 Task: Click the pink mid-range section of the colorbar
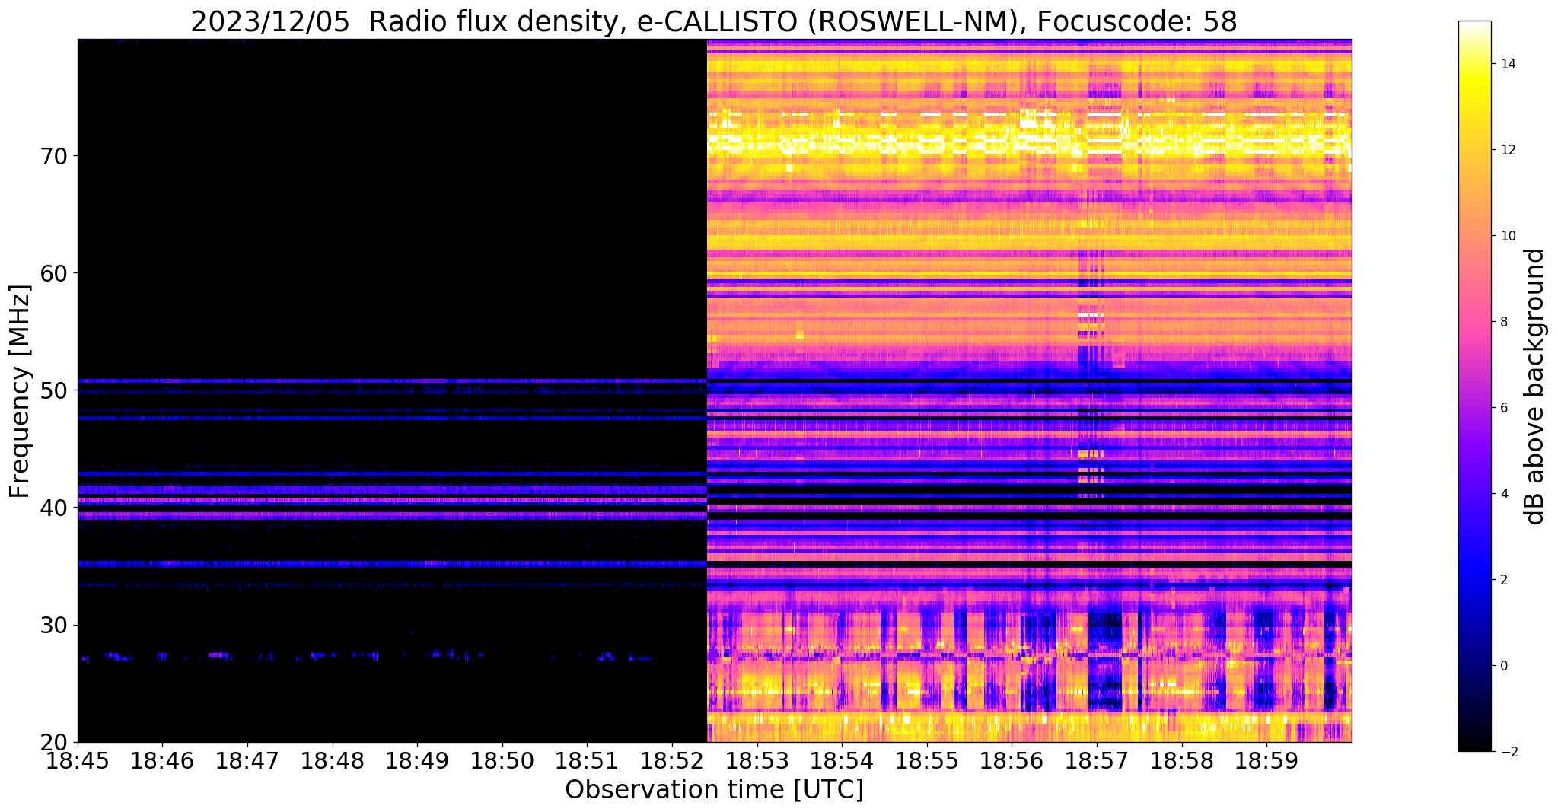[x=1475, y=327]
